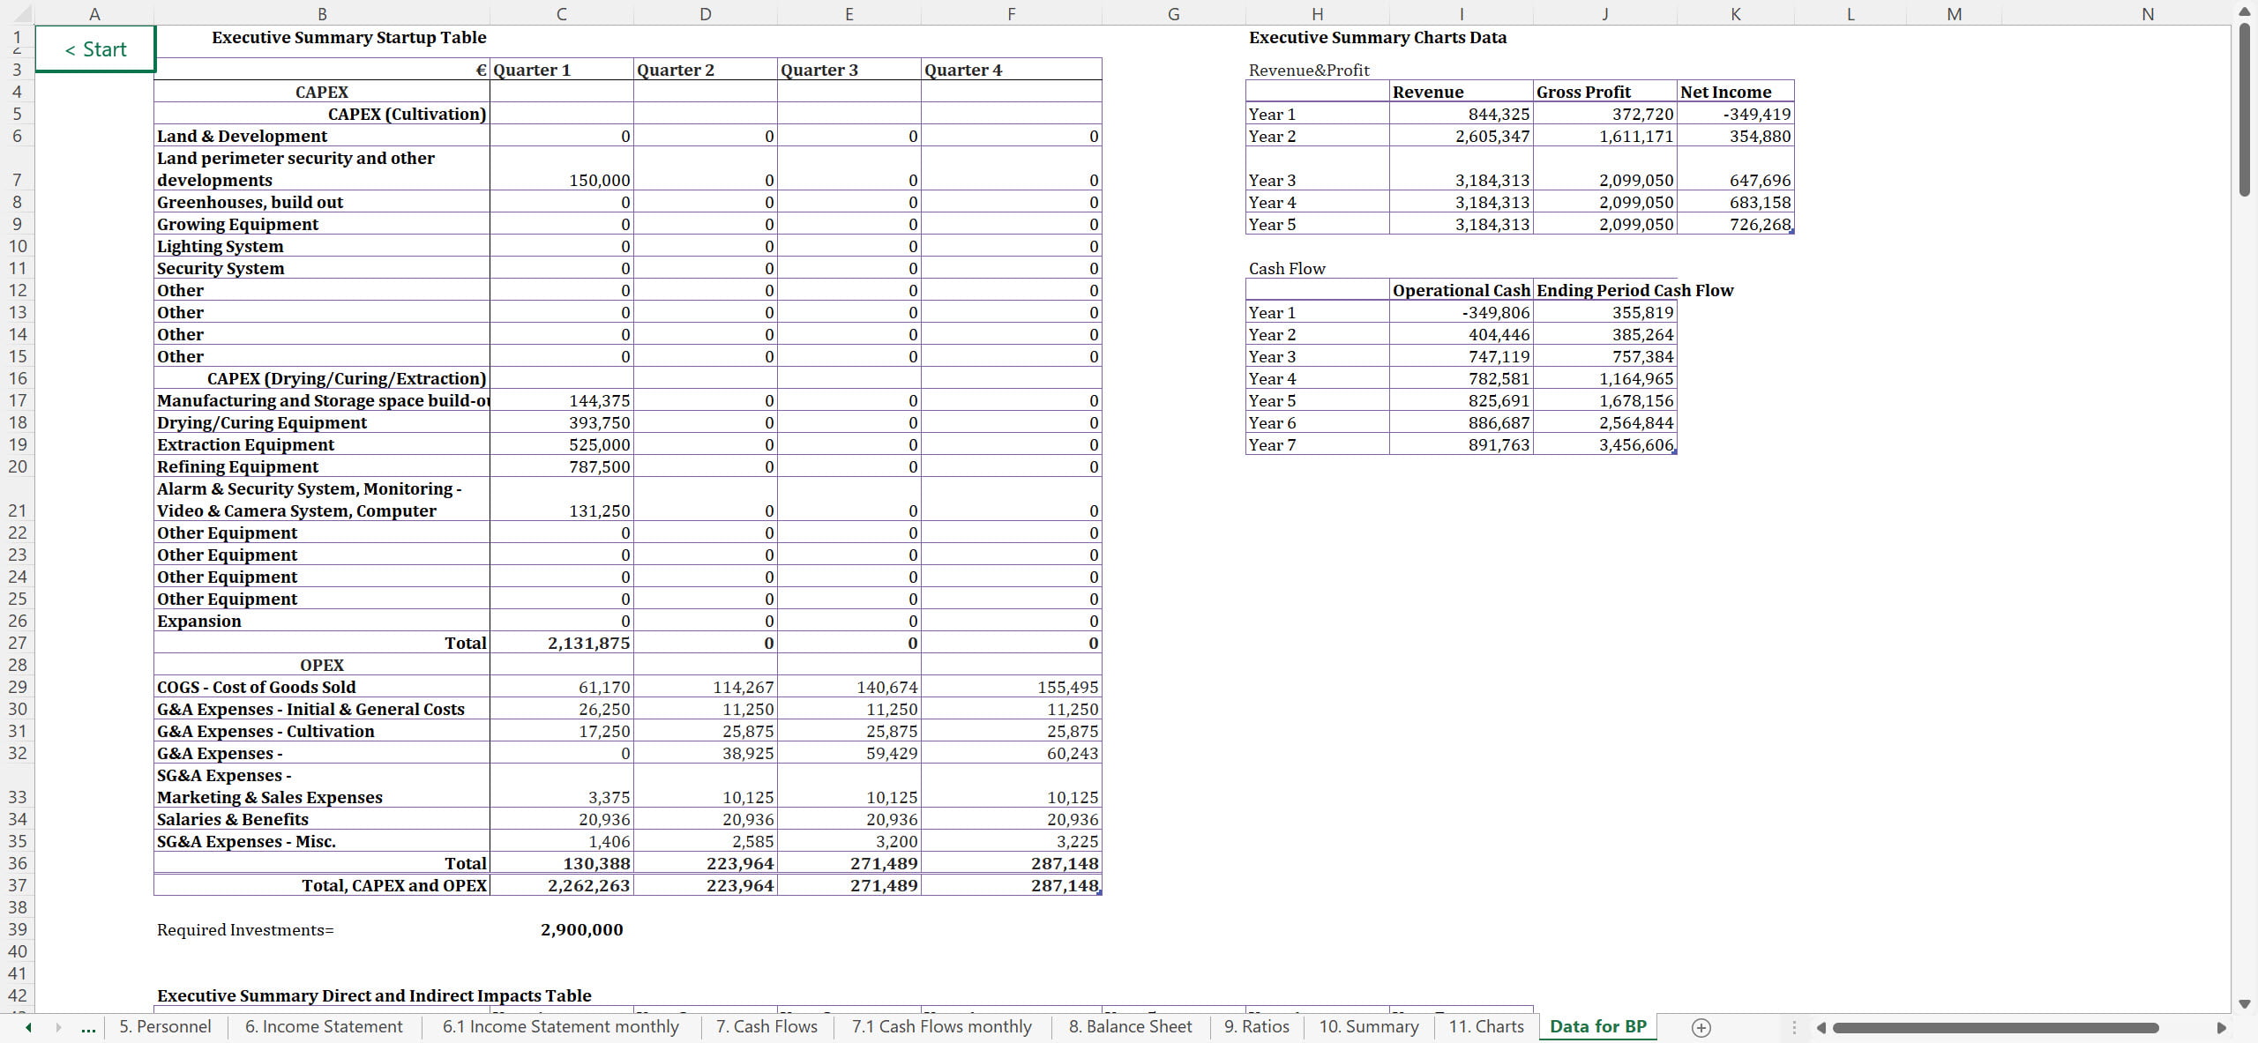Screen dimensions: 2258x1043
Task: Click the hidden sheets ellipsis button
Action: coord(88,1027)
